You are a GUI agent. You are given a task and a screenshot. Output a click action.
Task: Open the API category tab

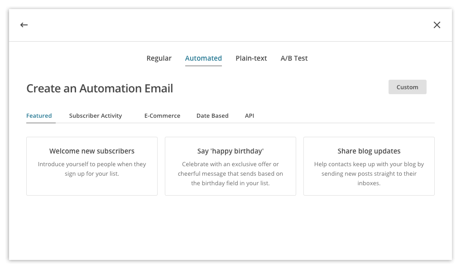(250, 116)
